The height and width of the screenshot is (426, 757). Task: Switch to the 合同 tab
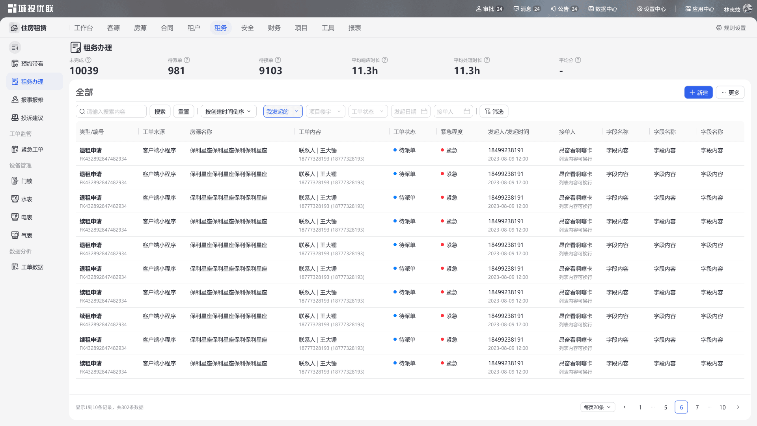click(167, 28)
